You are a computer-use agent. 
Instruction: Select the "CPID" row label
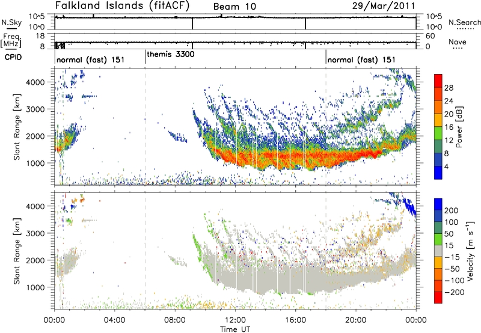[x=13, y=57]
